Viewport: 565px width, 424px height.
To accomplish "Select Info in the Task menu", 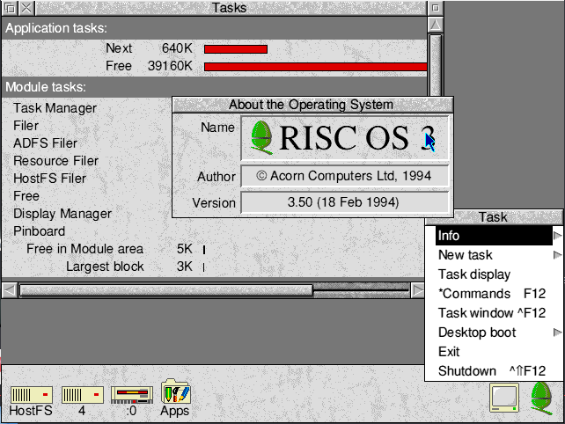I will 494,236.
